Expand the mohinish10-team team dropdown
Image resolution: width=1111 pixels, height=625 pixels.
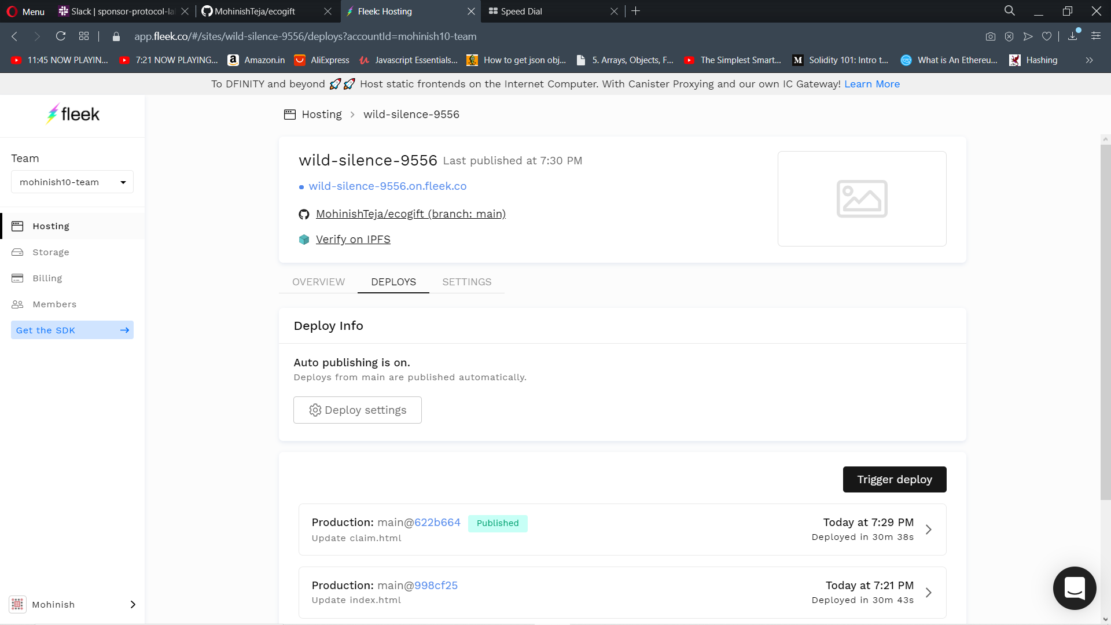click(72, 182)
